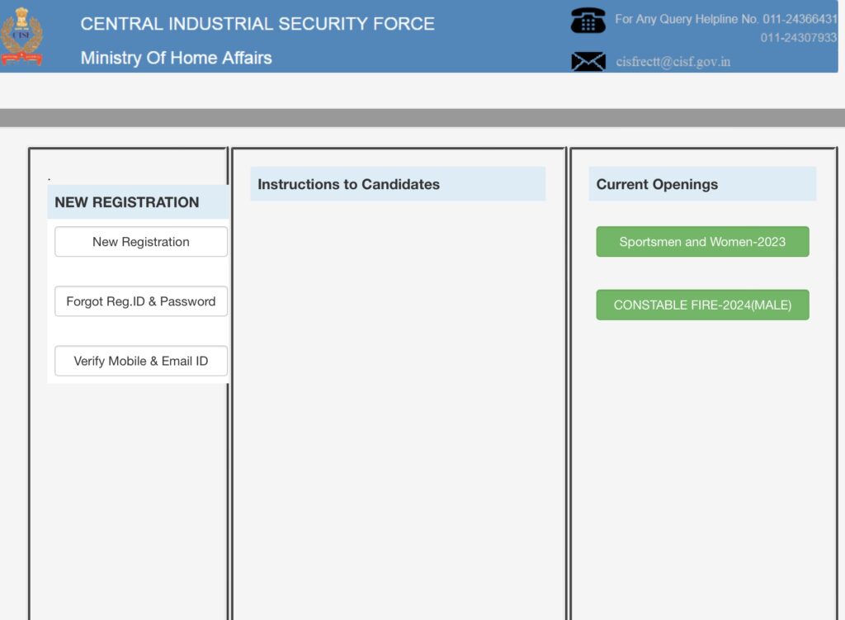
Task: Click the Central Industrial Security Force title
Action: (257, 24)
